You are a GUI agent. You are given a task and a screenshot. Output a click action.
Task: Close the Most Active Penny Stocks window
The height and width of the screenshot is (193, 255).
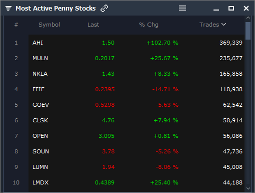tap(246, 8)
